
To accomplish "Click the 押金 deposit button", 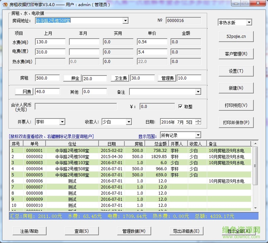I will (x=72, y=78).
